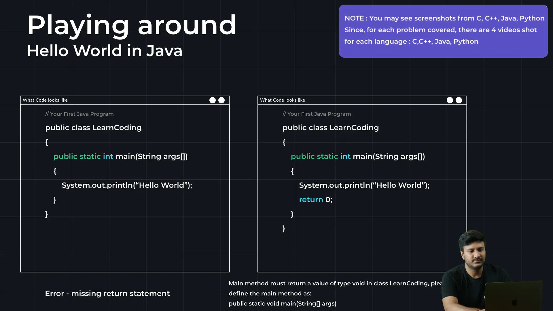
Task: Click 'public static' keywords in left window
Action: 77,156
